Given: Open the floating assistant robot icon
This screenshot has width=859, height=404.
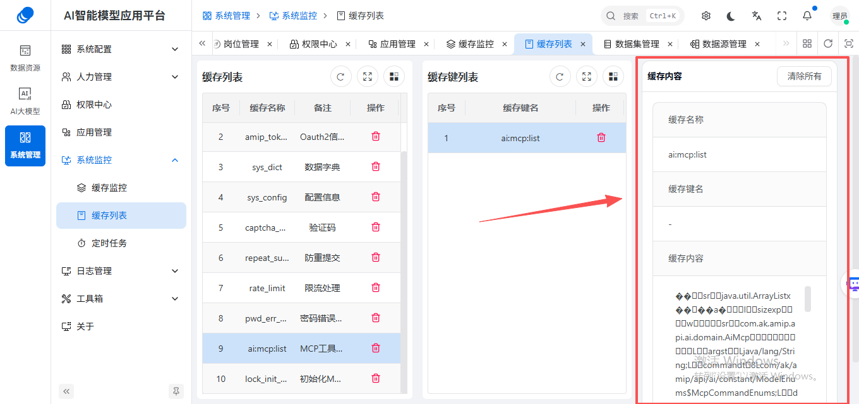Looking at the screenshot, I should [x=853, y=284].
